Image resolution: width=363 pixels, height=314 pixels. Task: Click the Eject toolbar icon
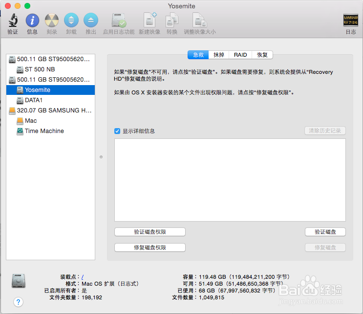coord(91,20)
